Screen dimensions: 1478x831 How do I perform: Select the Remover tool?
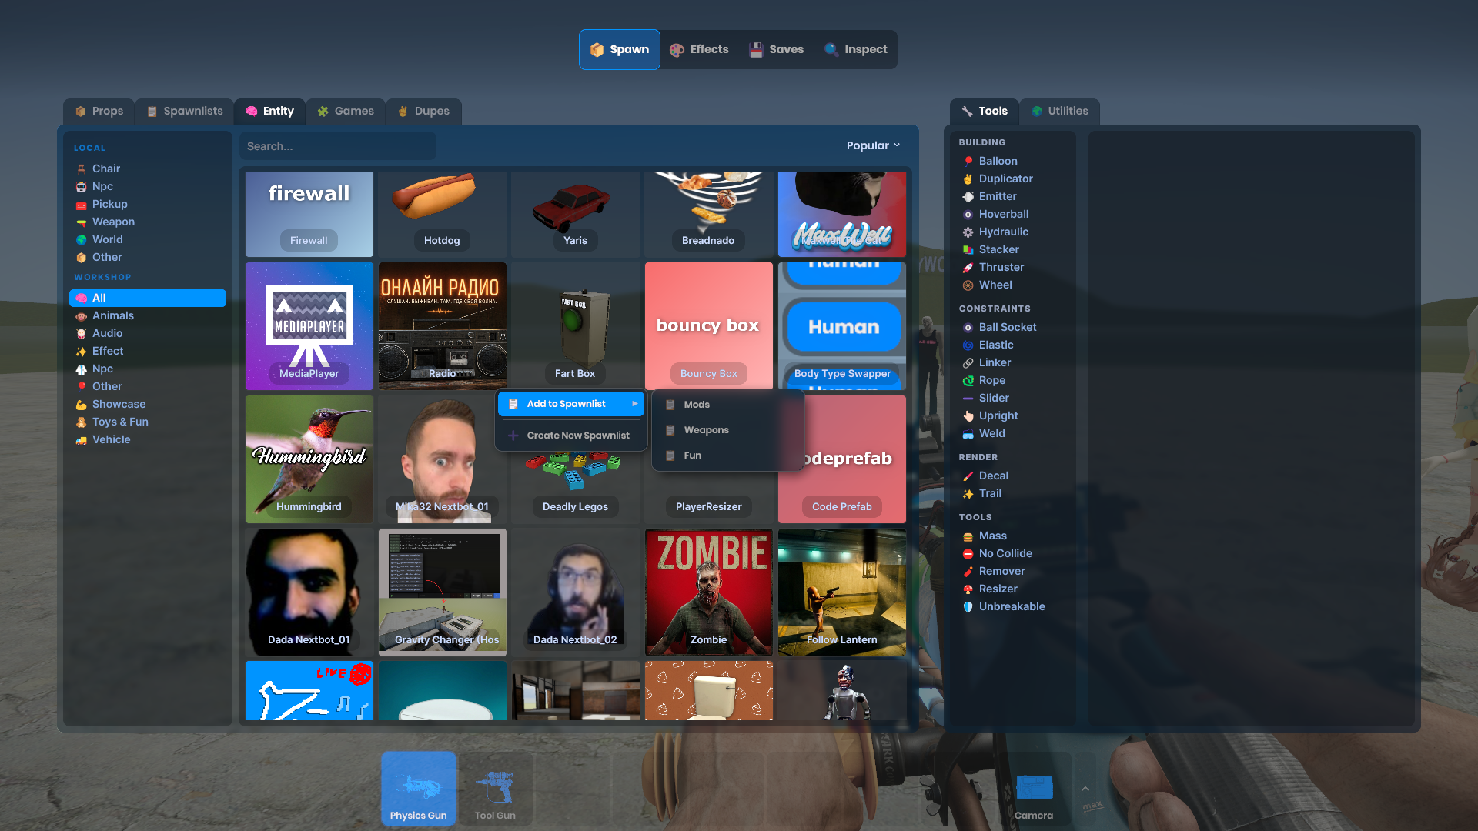1001,571
